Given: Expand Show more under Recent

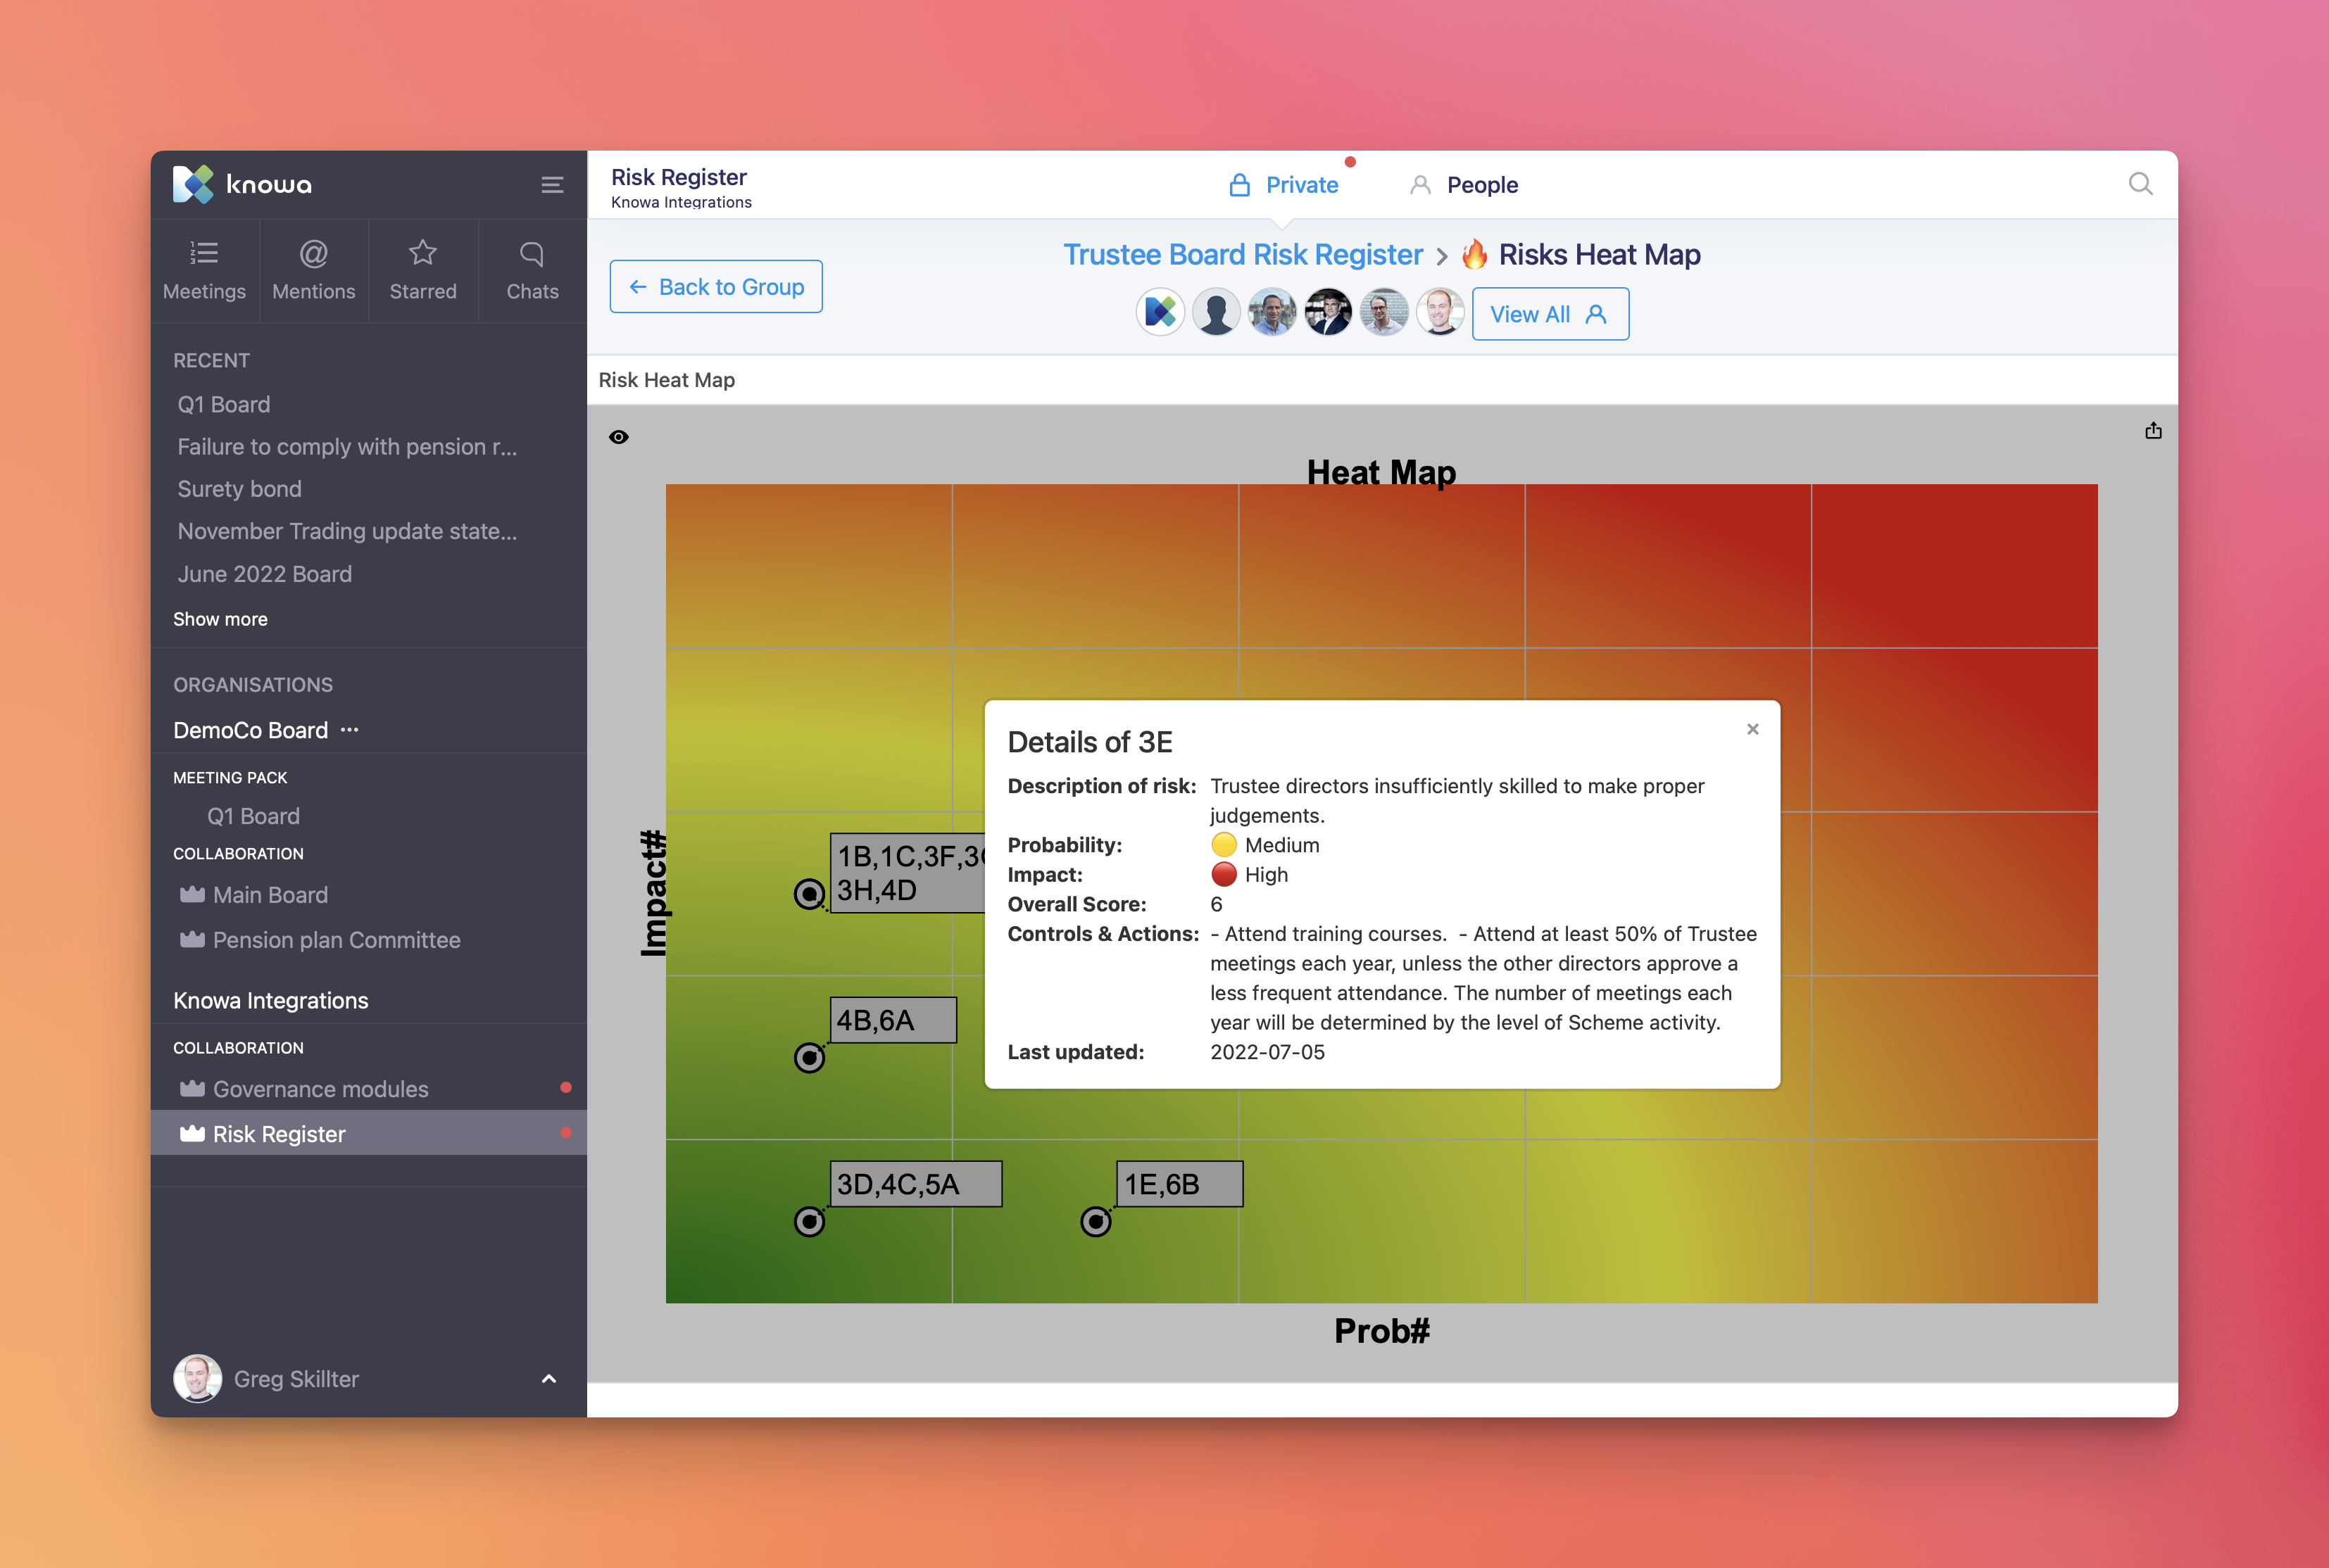Looking at the screenshot, I should (220, 618).
